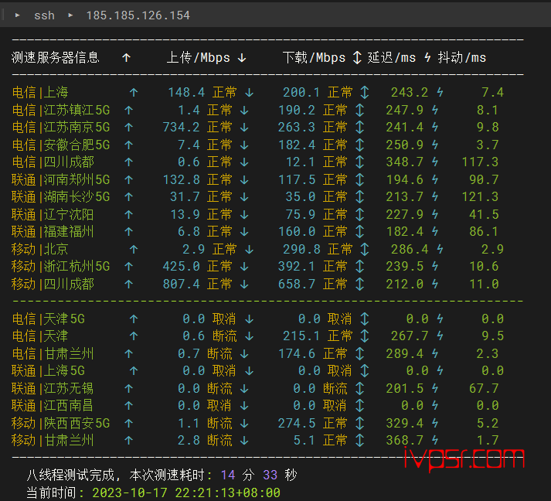Click latency arrows icon in 联通|上海5G row
Viewport: 551px width, 501px height.
[x=365, y=370]
